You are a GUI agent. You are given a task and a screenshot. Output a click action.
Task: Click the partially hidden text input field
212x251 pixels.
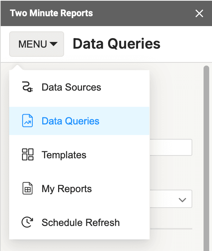[171, 147]
